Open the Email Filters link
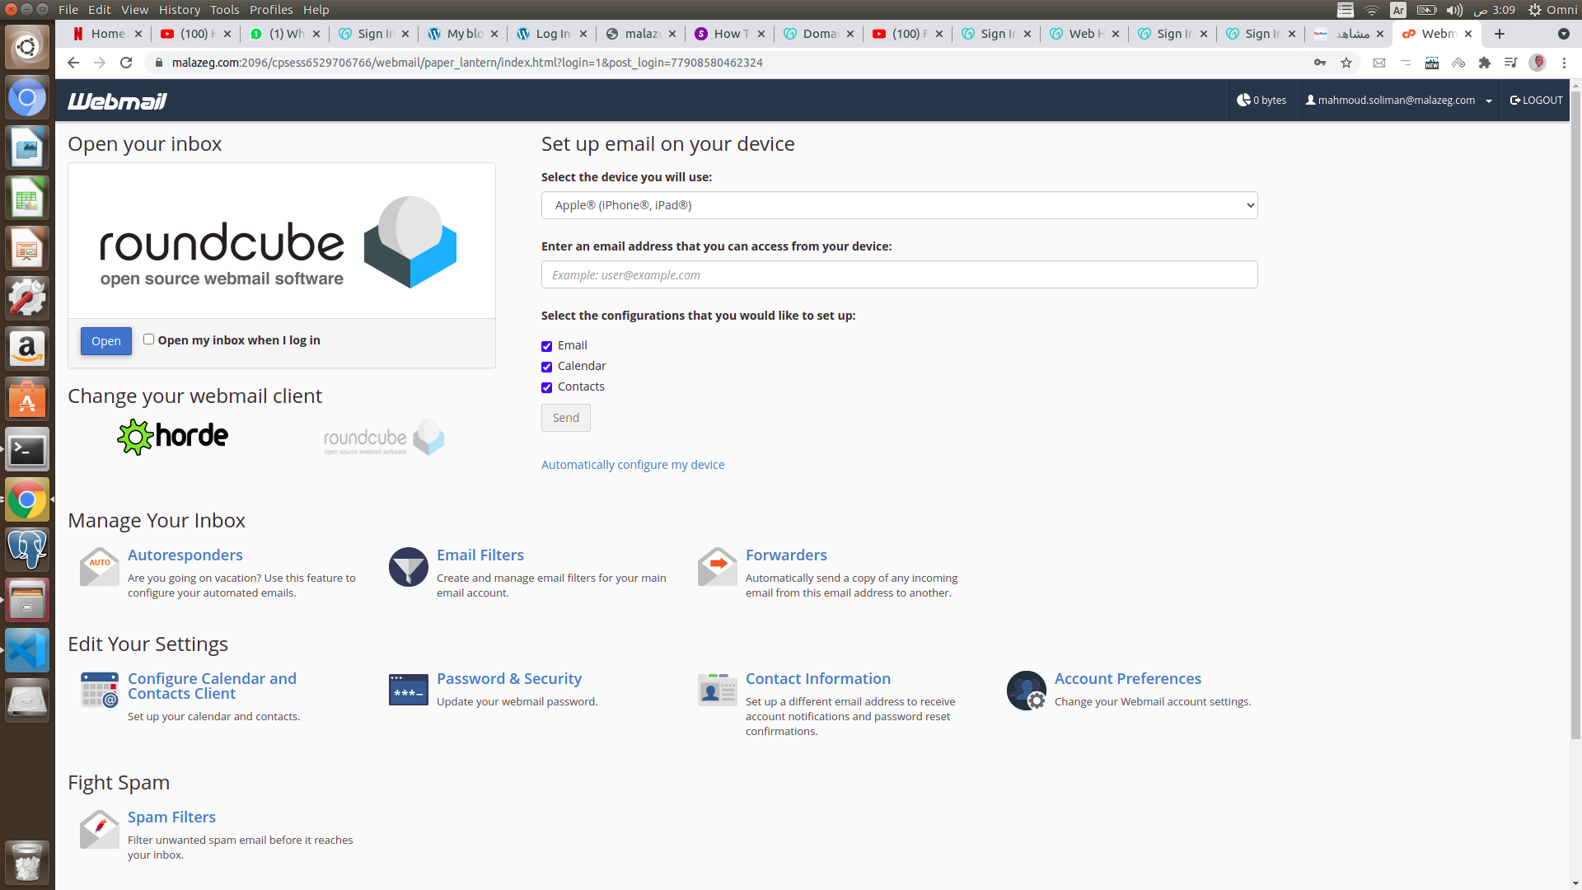This screenshot has width=1582, height=890. 480,555
